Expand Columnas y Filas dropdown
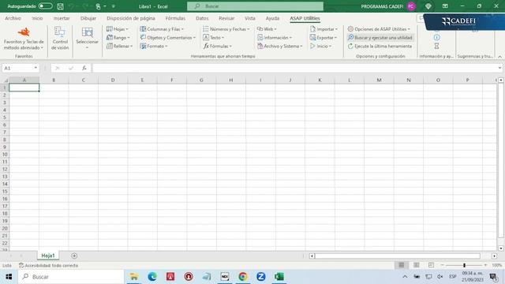Screen dimensions: 505x284 pos(162,29)
